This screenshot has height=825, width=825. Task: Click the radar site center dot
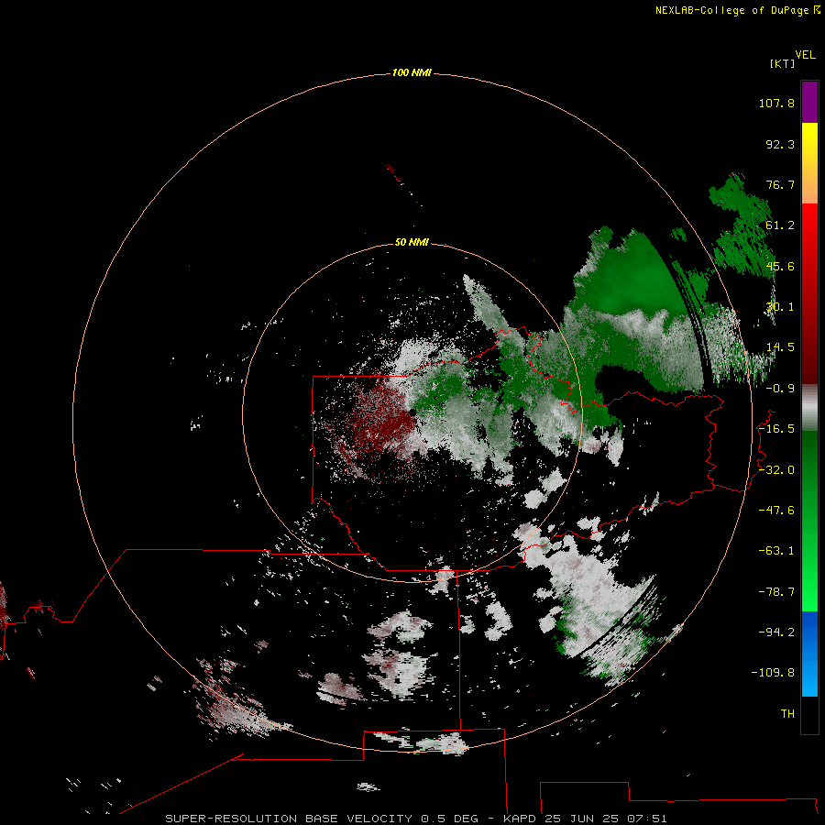[413, 412]
